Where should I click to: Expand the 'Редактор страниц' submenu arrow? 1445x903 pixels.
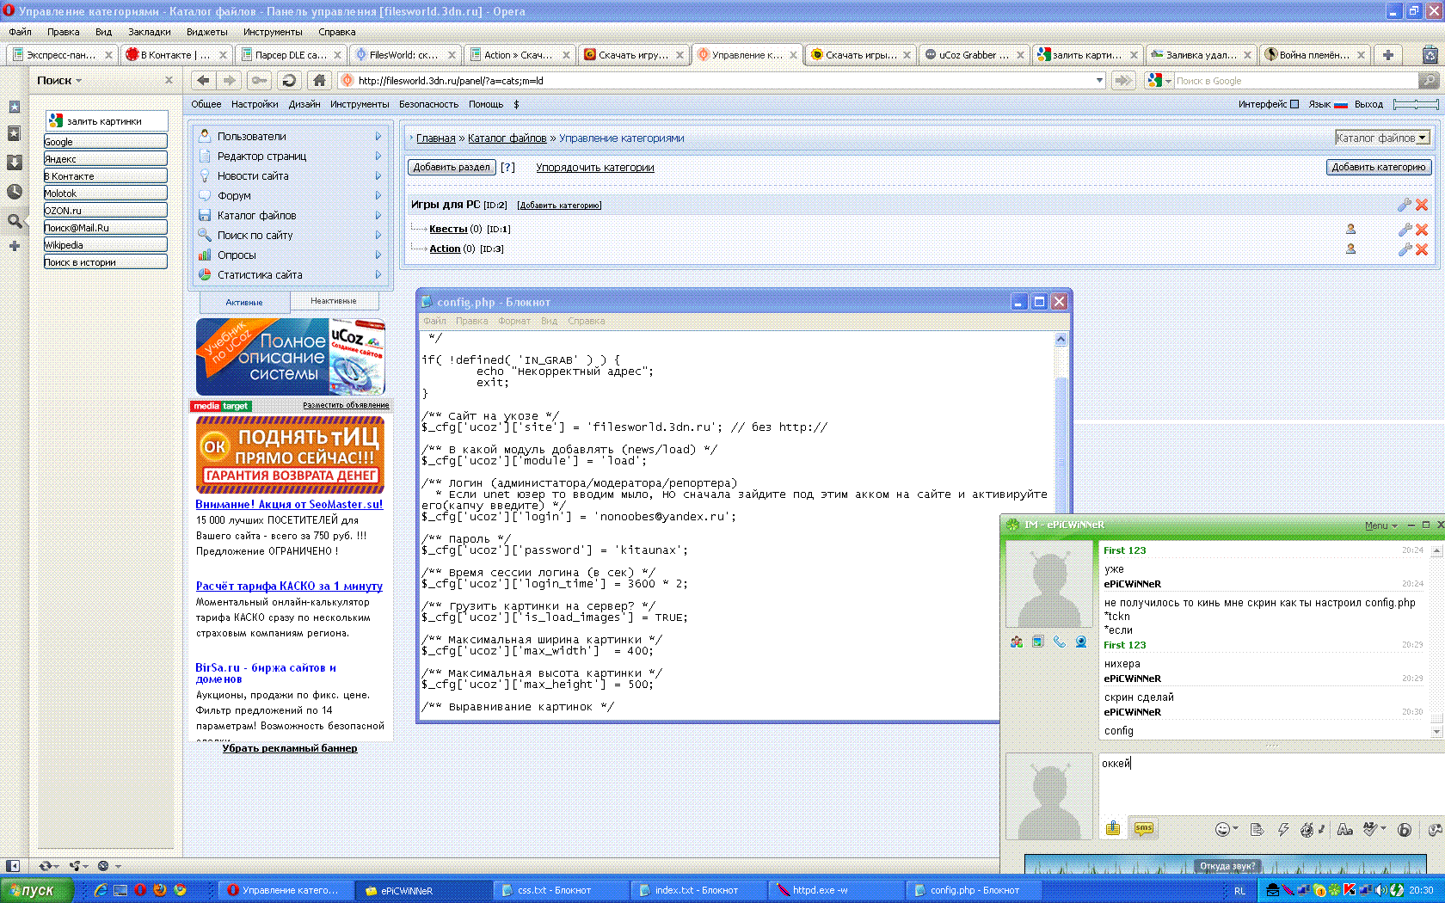point(378,156)
